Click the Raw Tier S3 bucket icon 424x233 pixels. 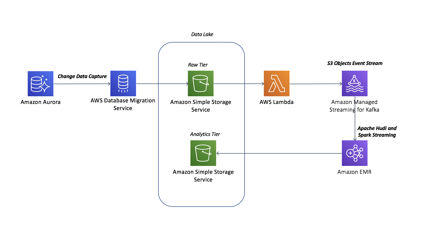click(201, 83)
